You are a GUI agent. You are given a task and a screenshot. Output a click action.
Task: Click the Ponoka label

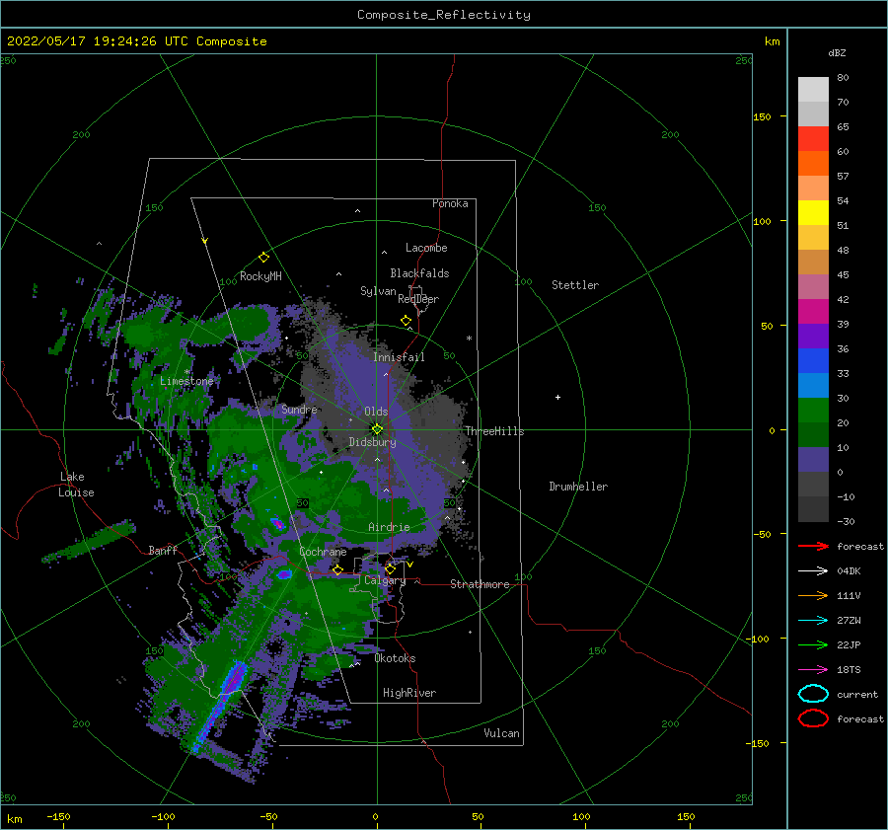point(450,203)
